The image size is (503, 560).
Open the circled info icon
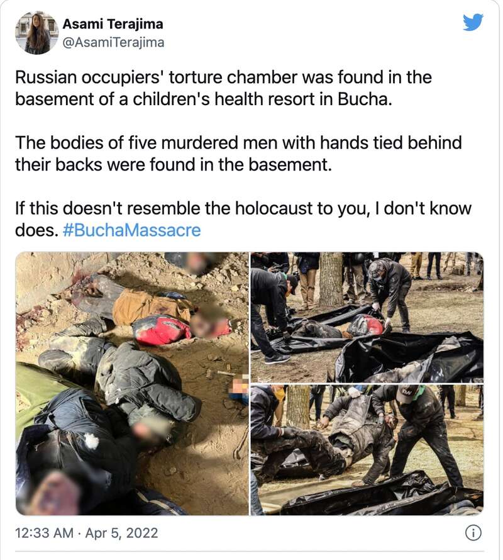pos(473,533)
